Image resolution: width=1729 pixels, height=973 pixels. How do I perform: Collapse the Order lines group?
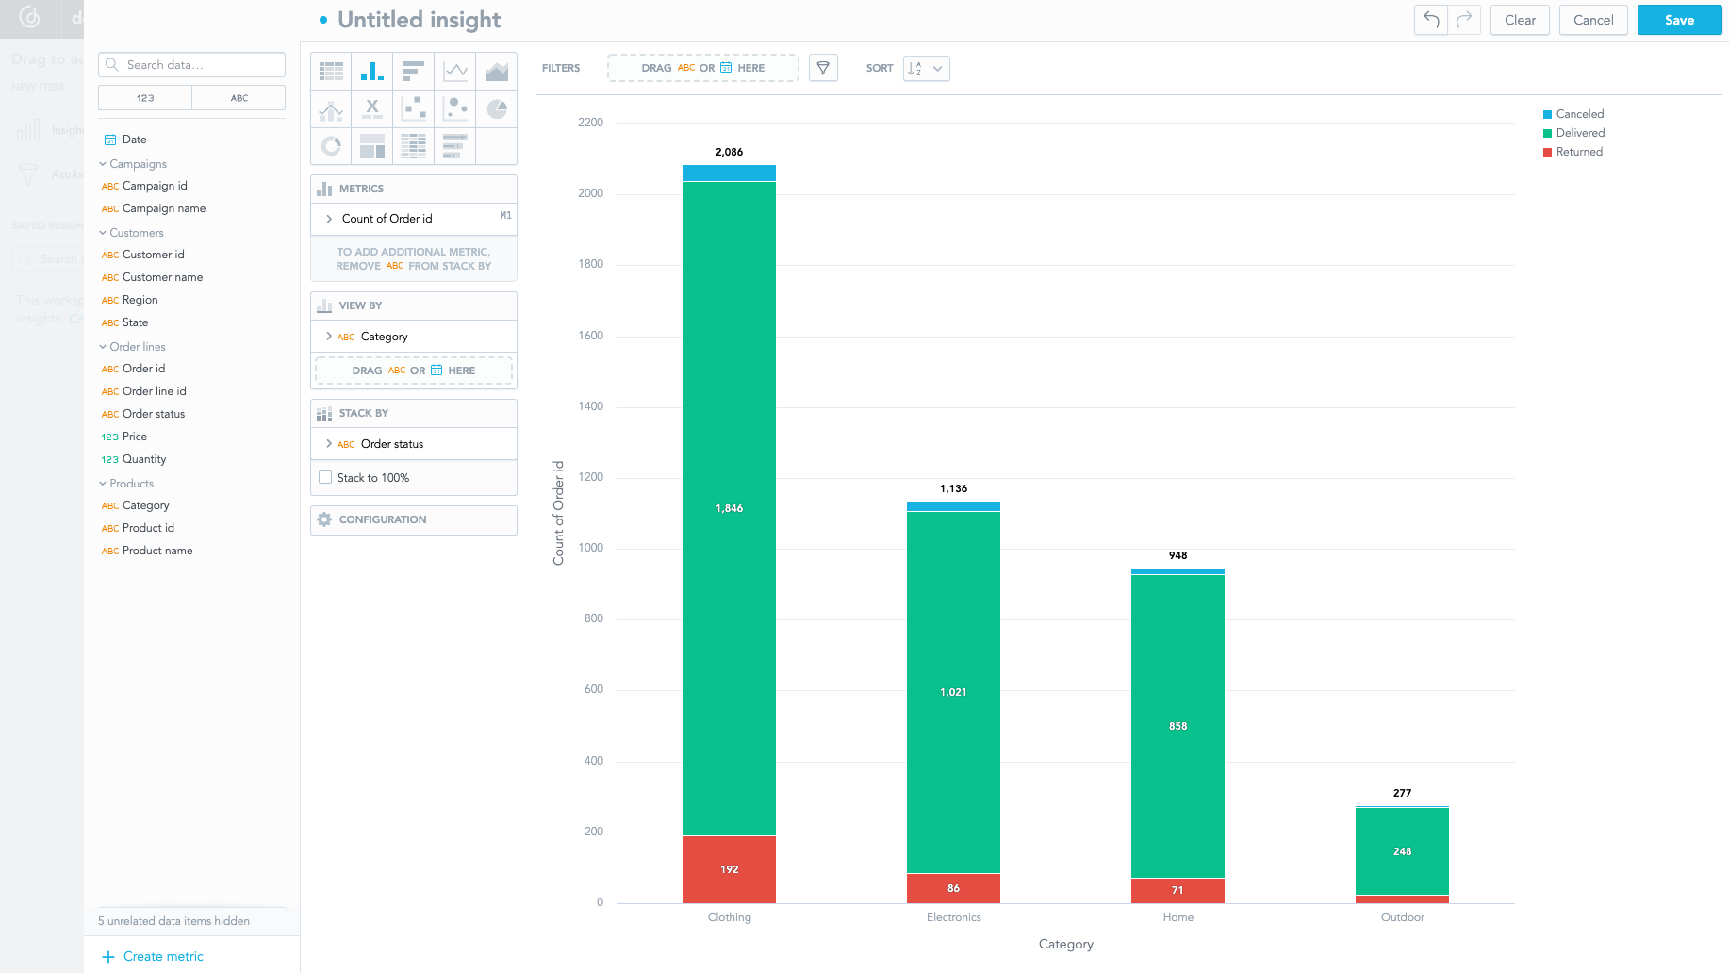click(x=132, y=347)
